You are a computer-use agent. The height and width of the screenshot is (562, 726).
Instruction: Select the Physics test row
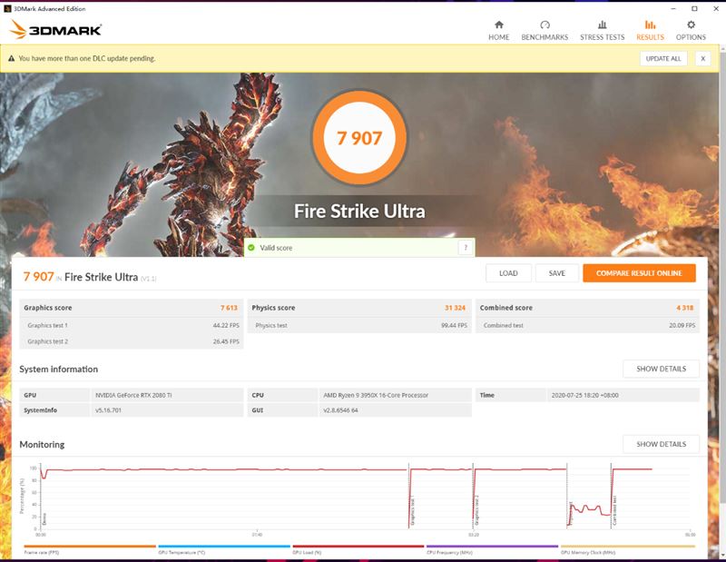(359, 325)
